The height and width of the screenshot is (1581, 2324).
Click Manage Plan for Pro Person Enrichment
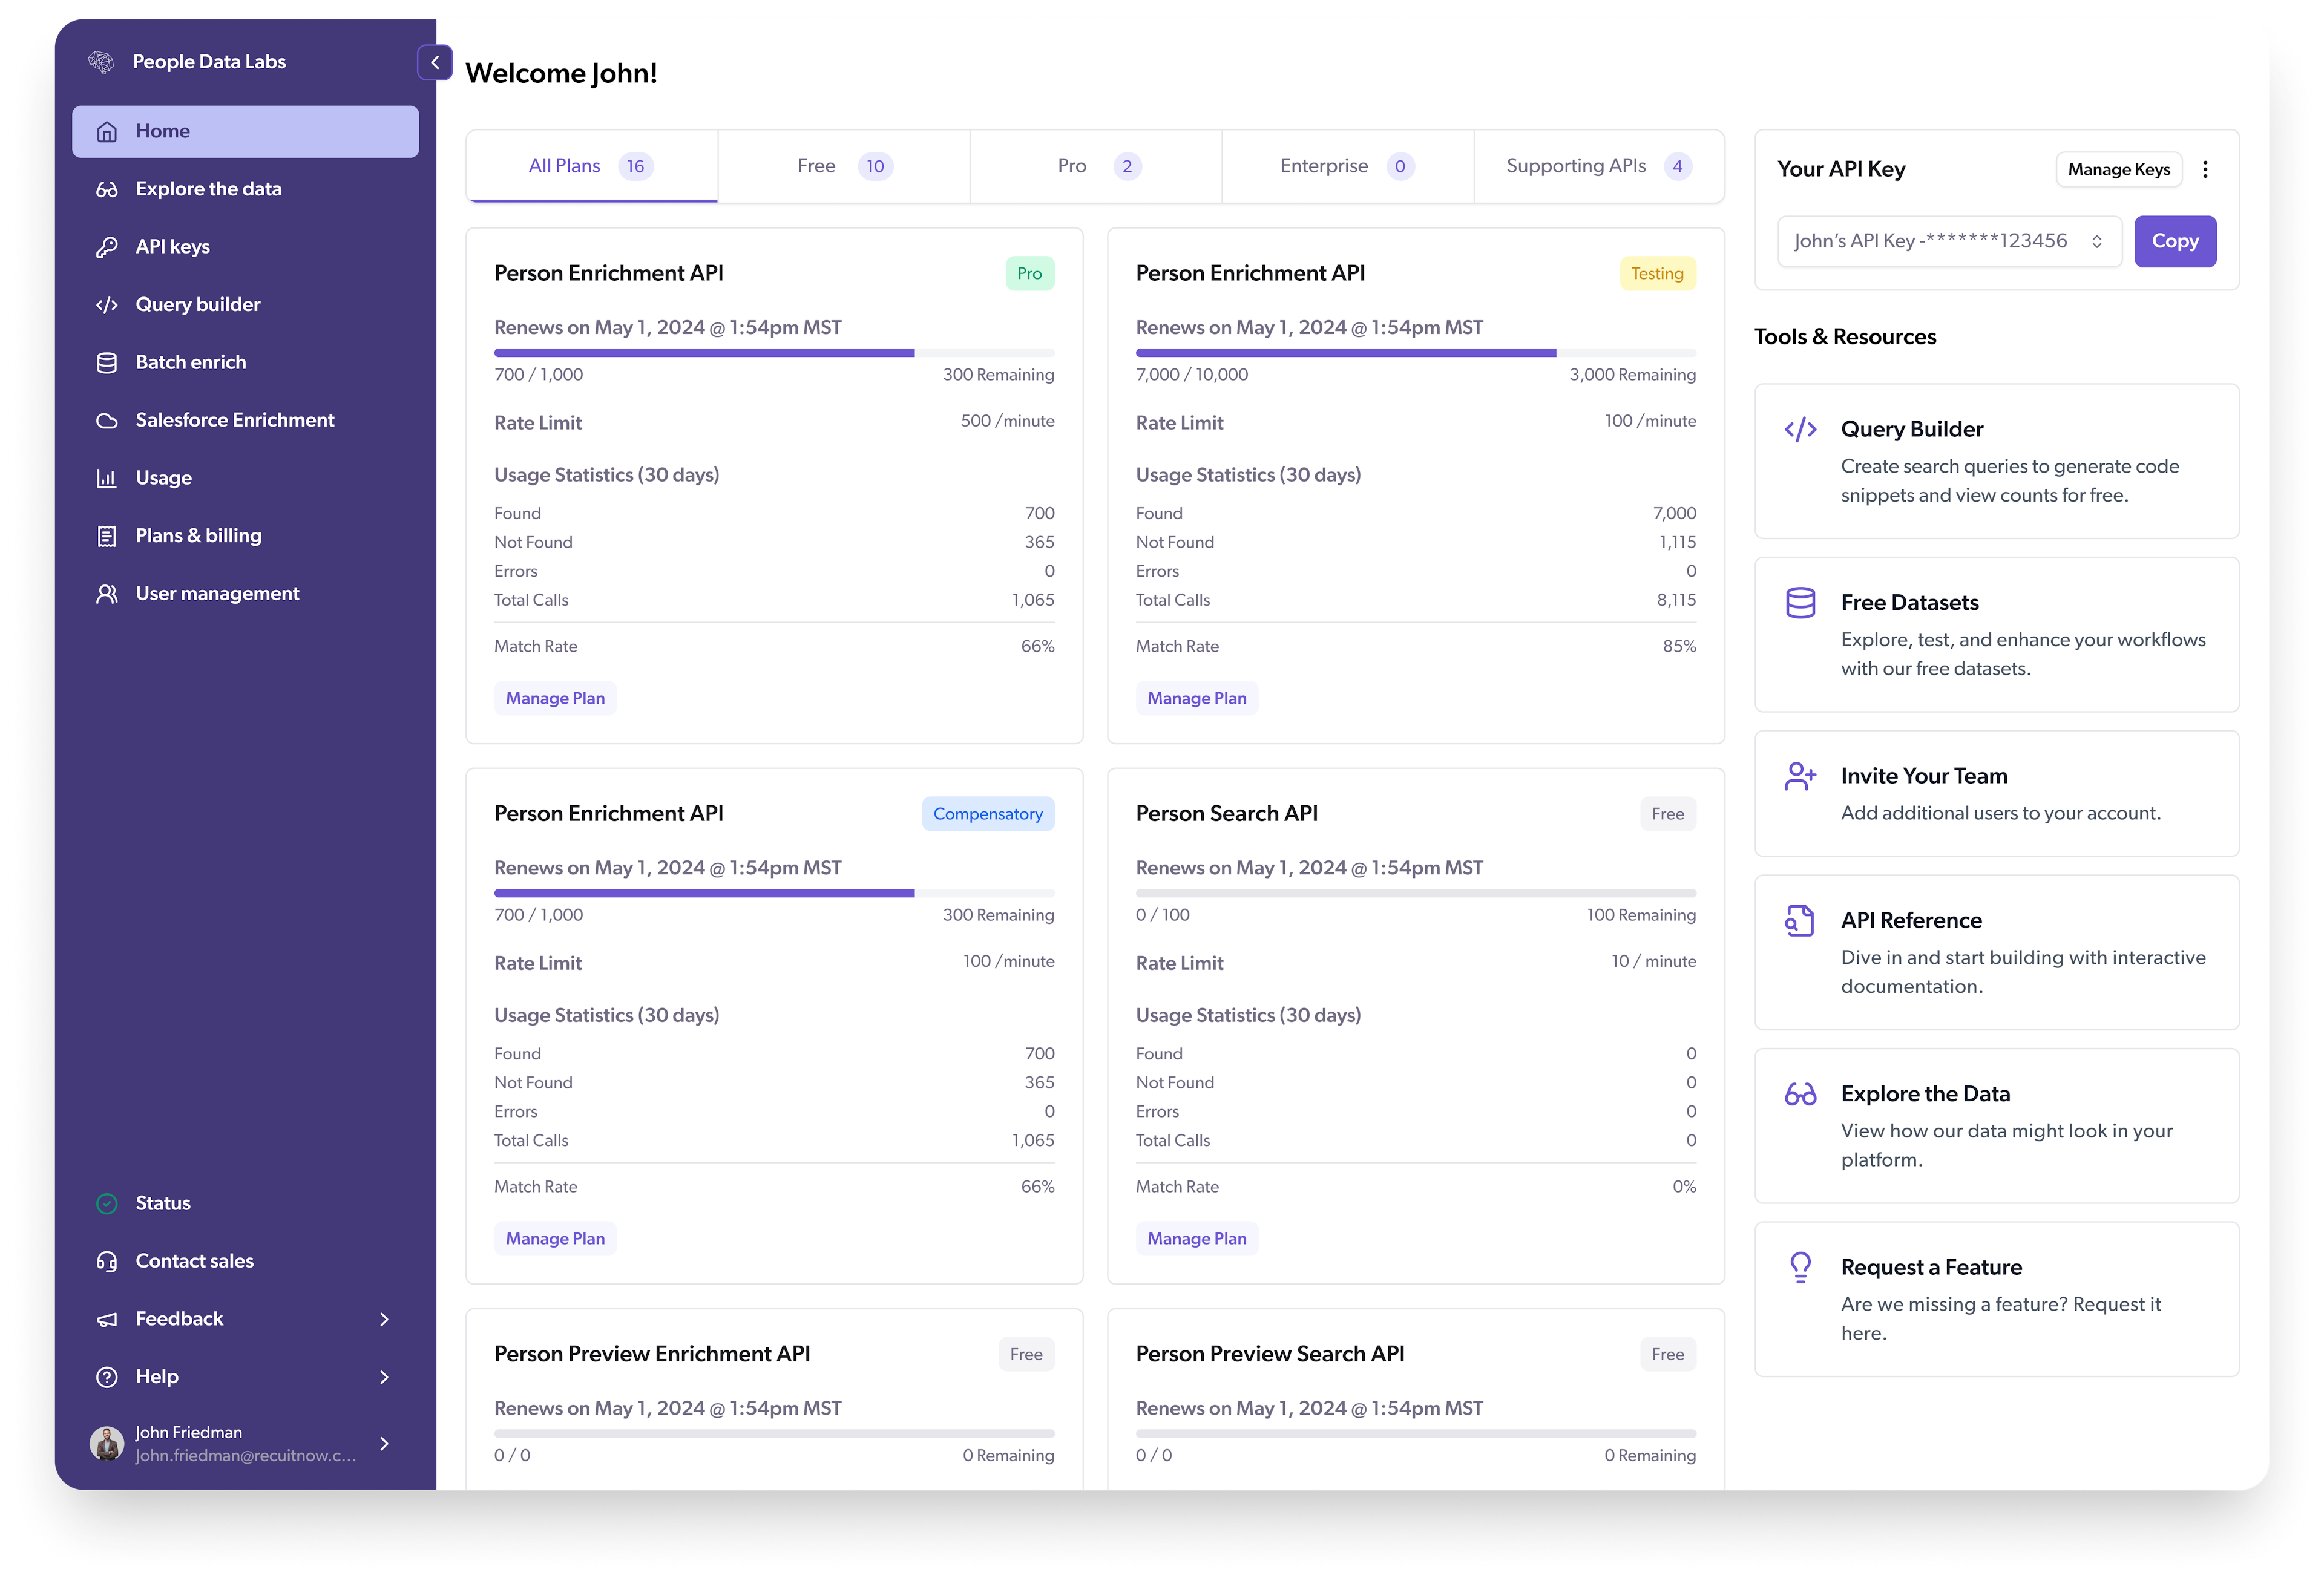pos(554,697)
